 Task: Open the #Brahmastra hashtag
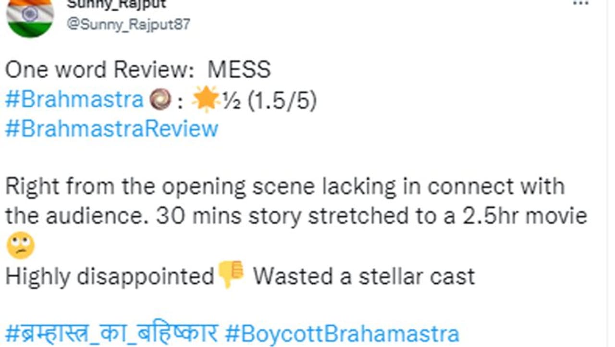tap(74, 100)
